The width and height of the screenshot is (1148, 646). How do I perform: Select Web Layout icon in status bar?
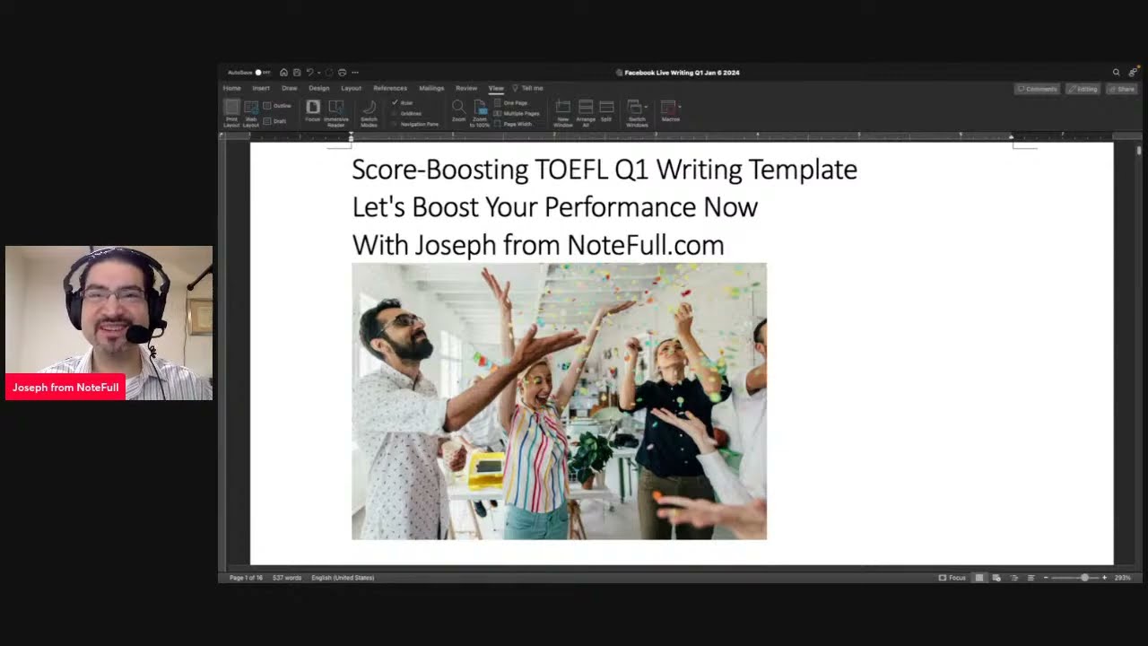[996, 578]
